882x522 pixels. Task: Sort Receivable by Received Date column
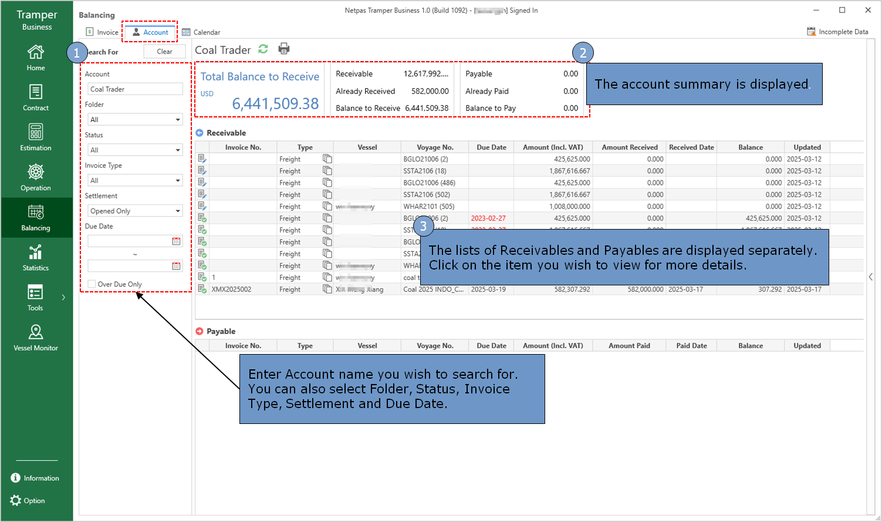[x=692, y=147]
